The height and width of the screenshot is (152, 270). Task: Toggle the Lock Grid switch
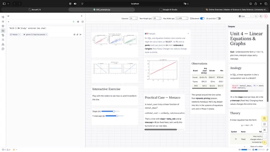218,18
